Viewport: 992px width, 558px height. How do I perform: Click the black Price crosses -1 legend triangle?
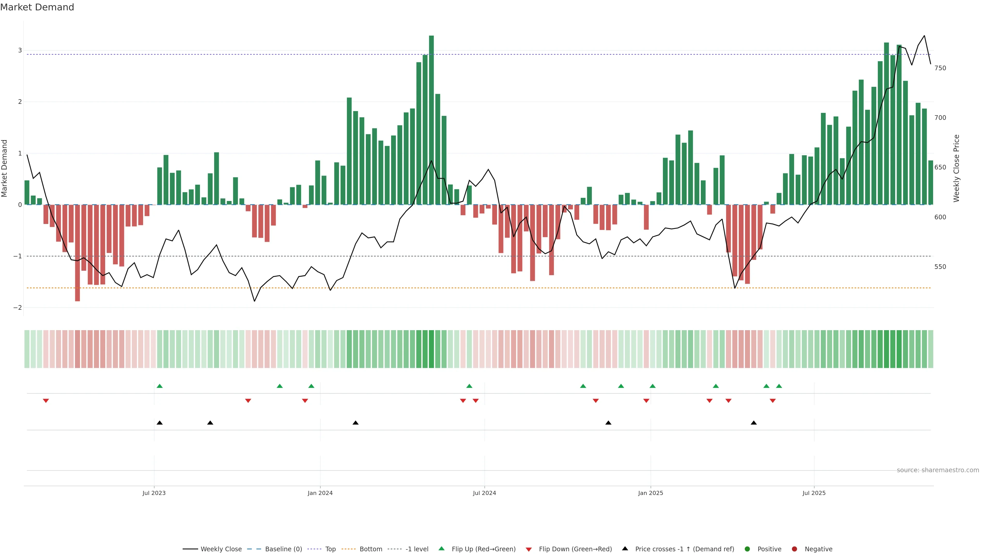pos(625,549)
